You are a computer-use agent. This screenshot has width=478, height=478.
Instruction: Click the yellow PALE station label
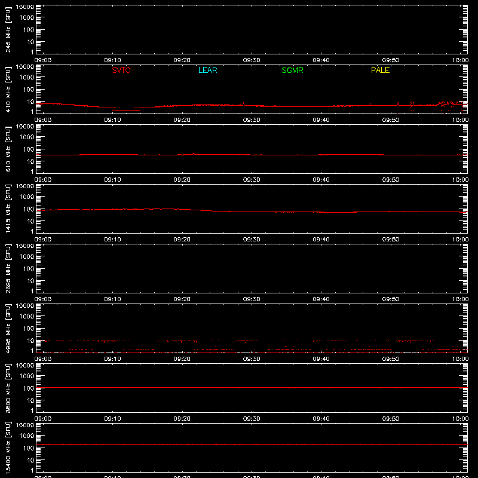380,70
